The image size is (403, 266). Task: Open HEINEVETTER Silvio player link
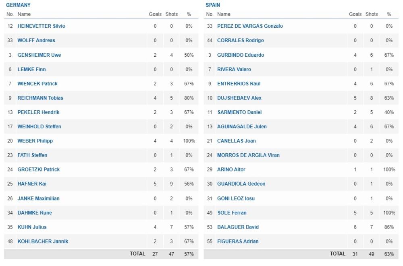pos(41,26)
